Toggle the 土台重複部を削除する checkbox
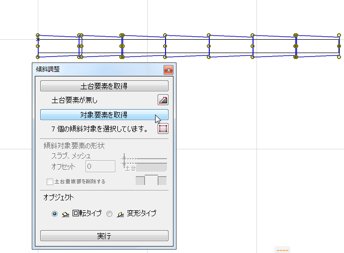Screen dimensions: 344x253 [50, 182]
